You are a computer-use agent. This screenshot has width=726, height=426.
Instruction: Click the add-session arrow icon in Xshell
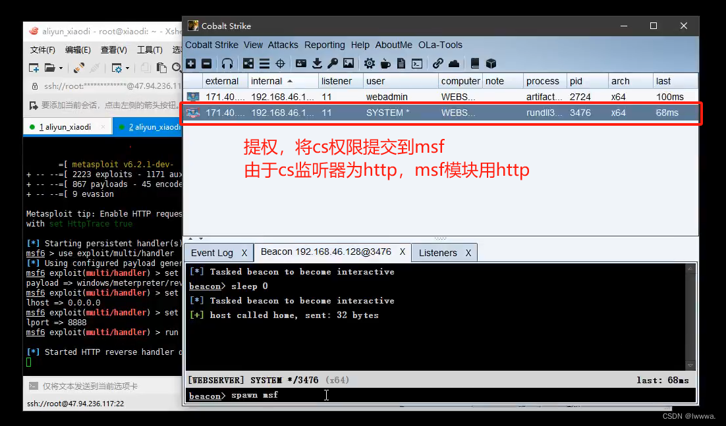click(34, 105)
